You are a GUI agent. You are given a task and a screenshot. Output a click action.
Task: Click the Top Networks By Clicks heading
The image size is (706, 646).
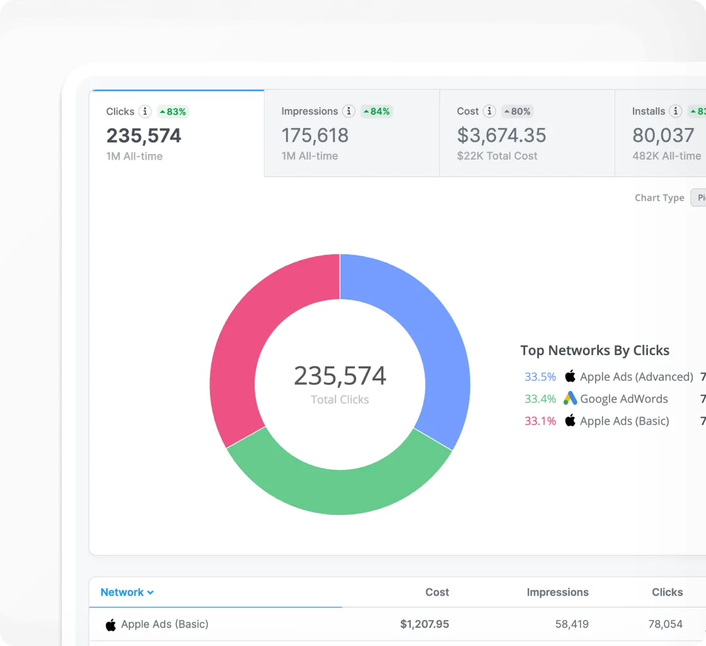point(595,351)
